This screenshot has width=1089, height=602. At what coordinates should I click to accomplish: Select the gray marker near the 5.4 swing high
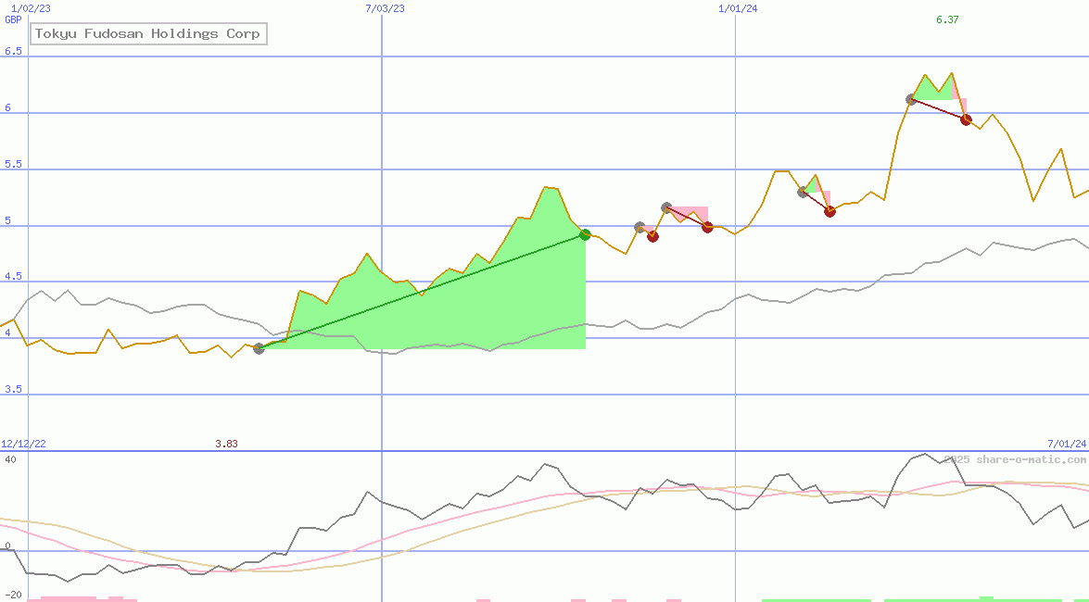click(802, 192)
